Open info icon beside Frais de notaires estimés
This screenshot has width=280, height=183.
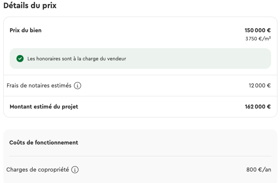pos(78,86)
